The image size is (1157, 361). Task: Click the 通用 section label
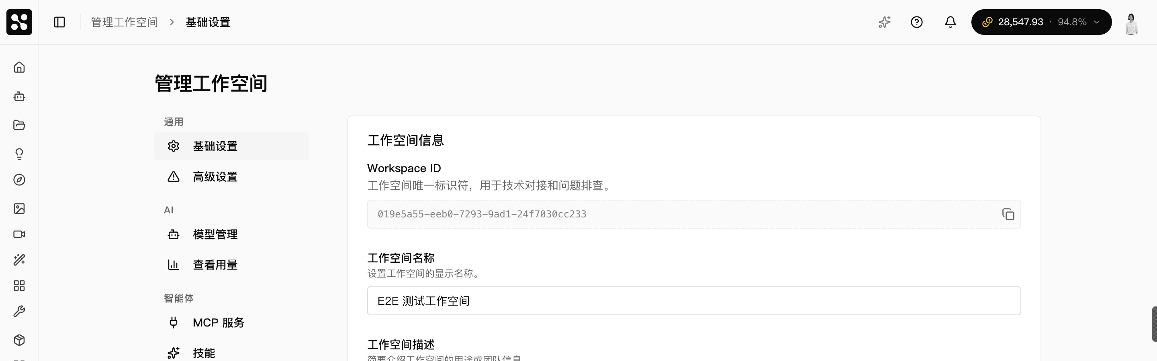pyautogui.click(x=174, y=122)
